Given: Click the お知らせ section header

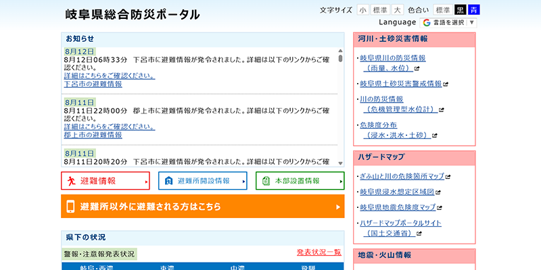Looking at the screenshot, I should (203, 39).
